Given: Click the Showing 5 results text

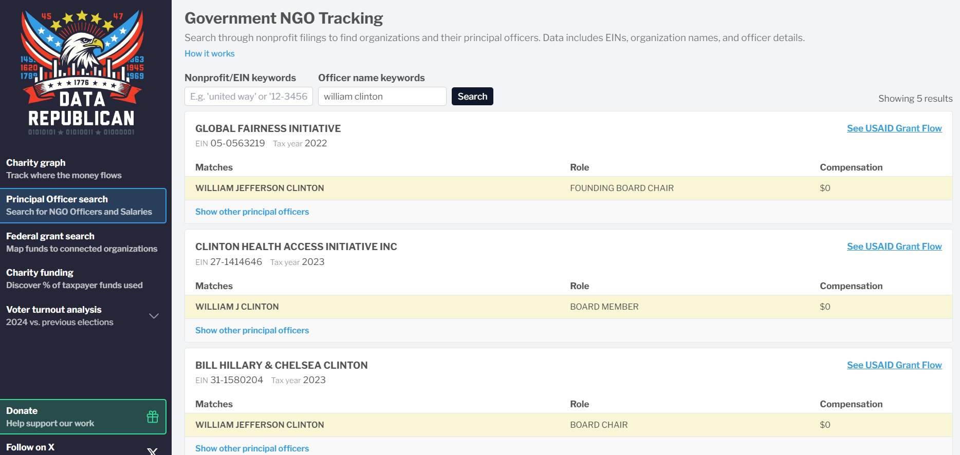Looking at the screenshot, I should pos(915,99).
